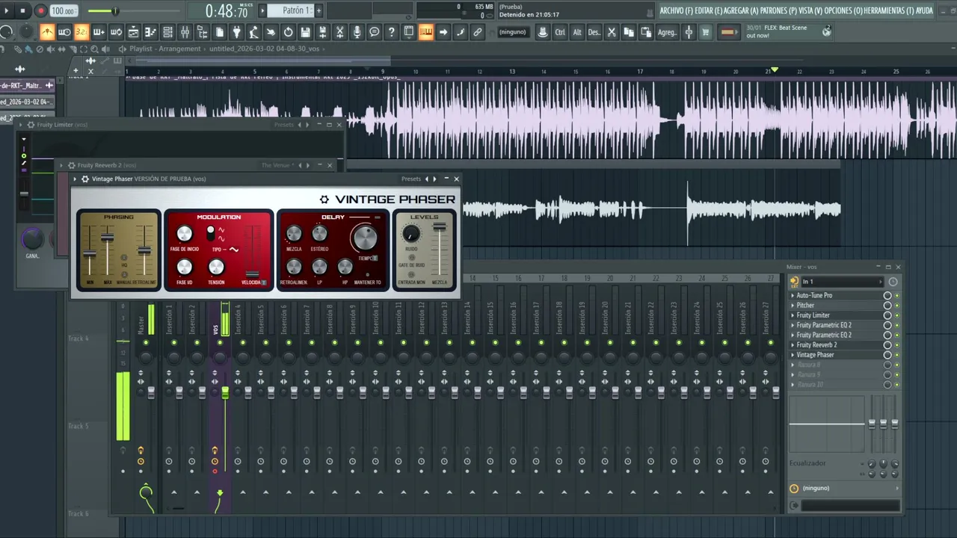Click the stop button in transport
Image resolution: width=957 pixels, height=538 pixels.
coord(23,10)
